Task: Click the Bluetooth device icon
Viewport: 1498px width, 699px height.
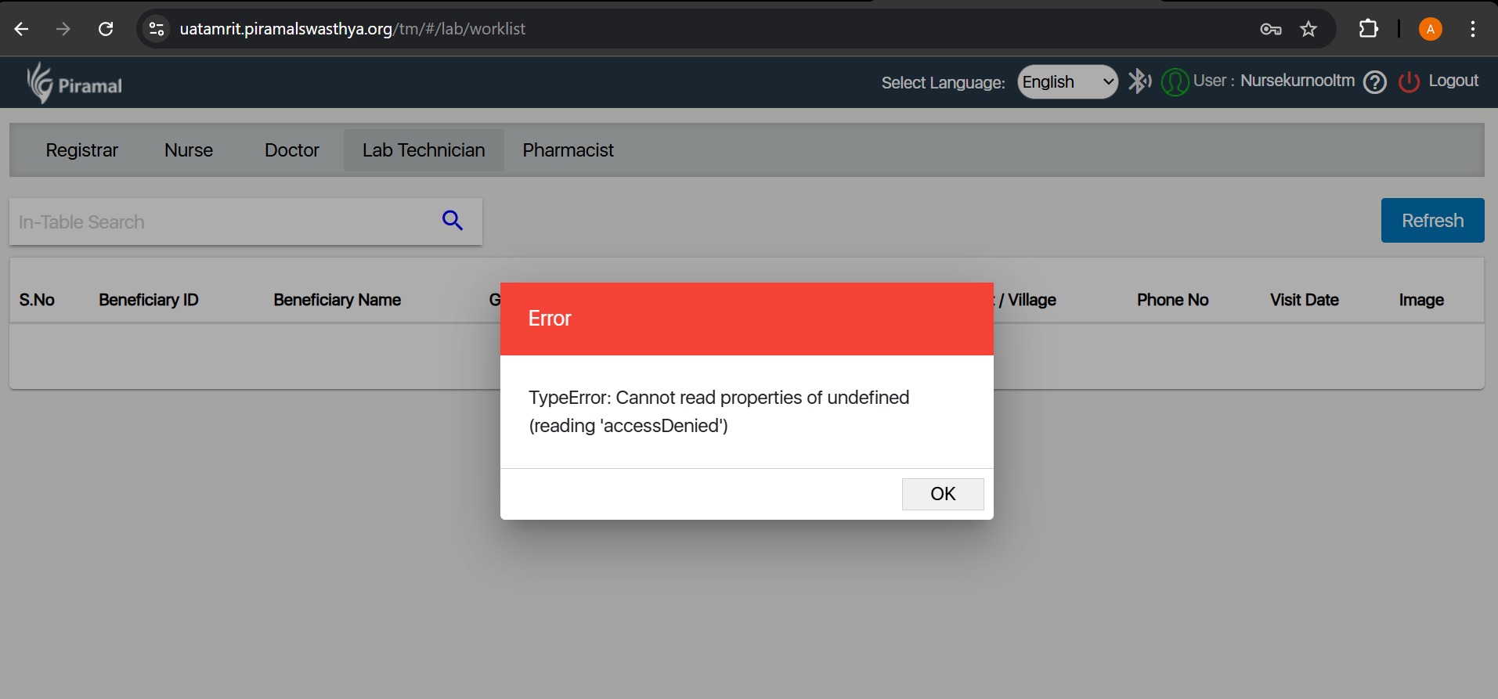Action: coord(1139,81)
